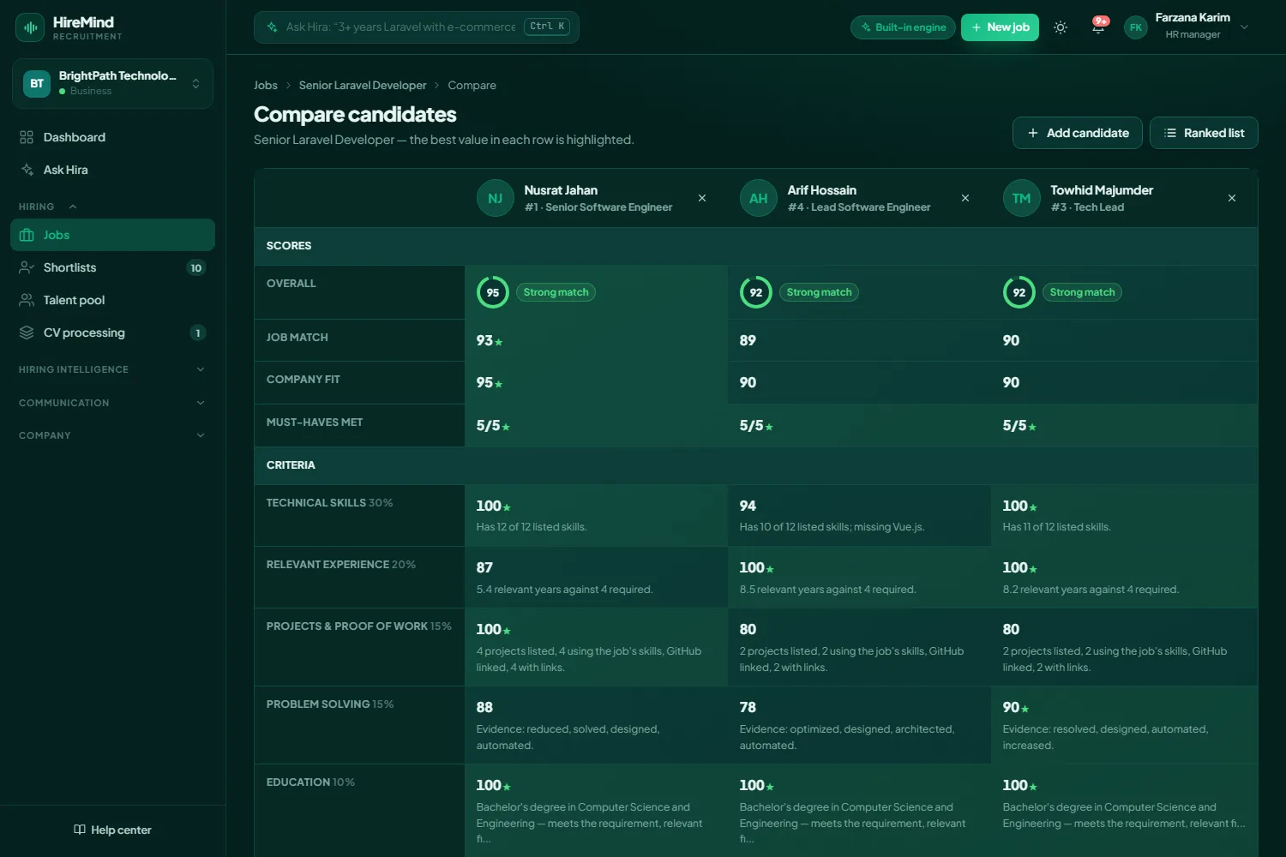
Task: Open Dashboard in sidebar
Action: click(x=112, y=137)
